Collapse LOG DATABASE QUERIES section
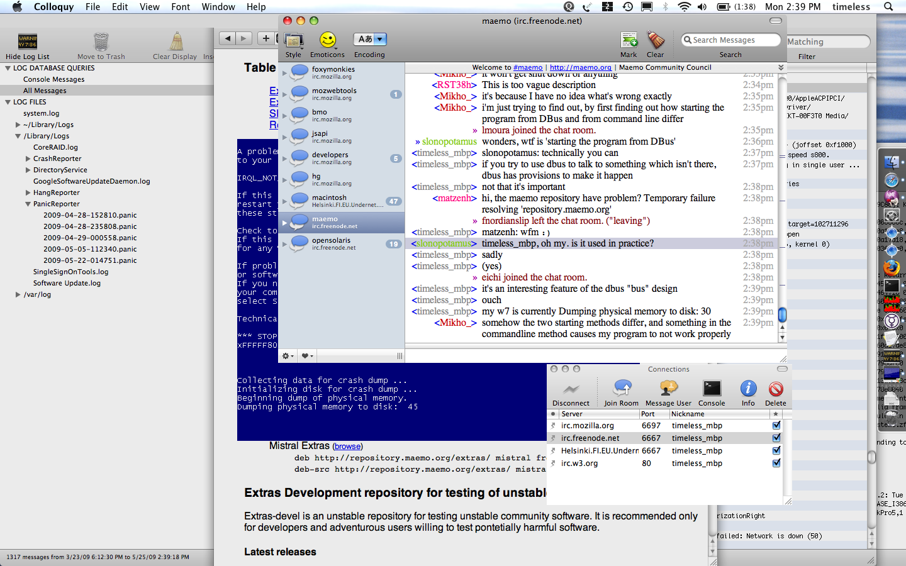The width and height of the screenshot is (906, 566). click(8, 68)
